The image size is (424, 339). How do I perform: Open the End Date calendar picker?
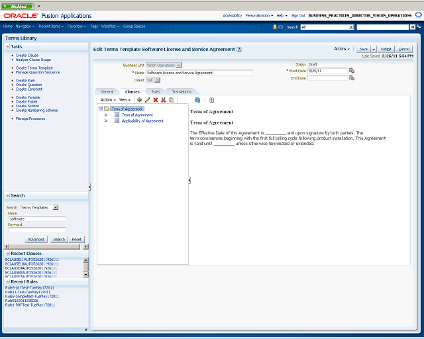pyautogui.click(x=352, y=78)
